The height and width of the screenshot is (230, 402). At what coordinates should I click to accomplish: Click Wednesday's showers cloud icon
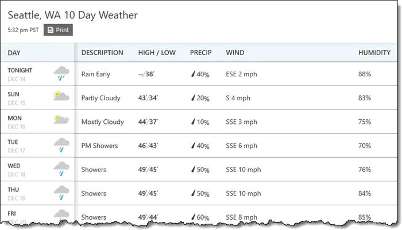(x=61, y=169)
